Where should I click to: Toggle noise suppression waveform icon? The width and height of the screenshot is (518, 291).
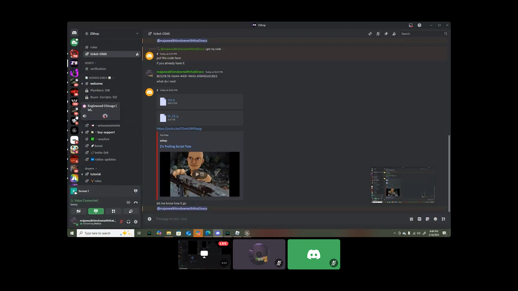pos(128,202)
